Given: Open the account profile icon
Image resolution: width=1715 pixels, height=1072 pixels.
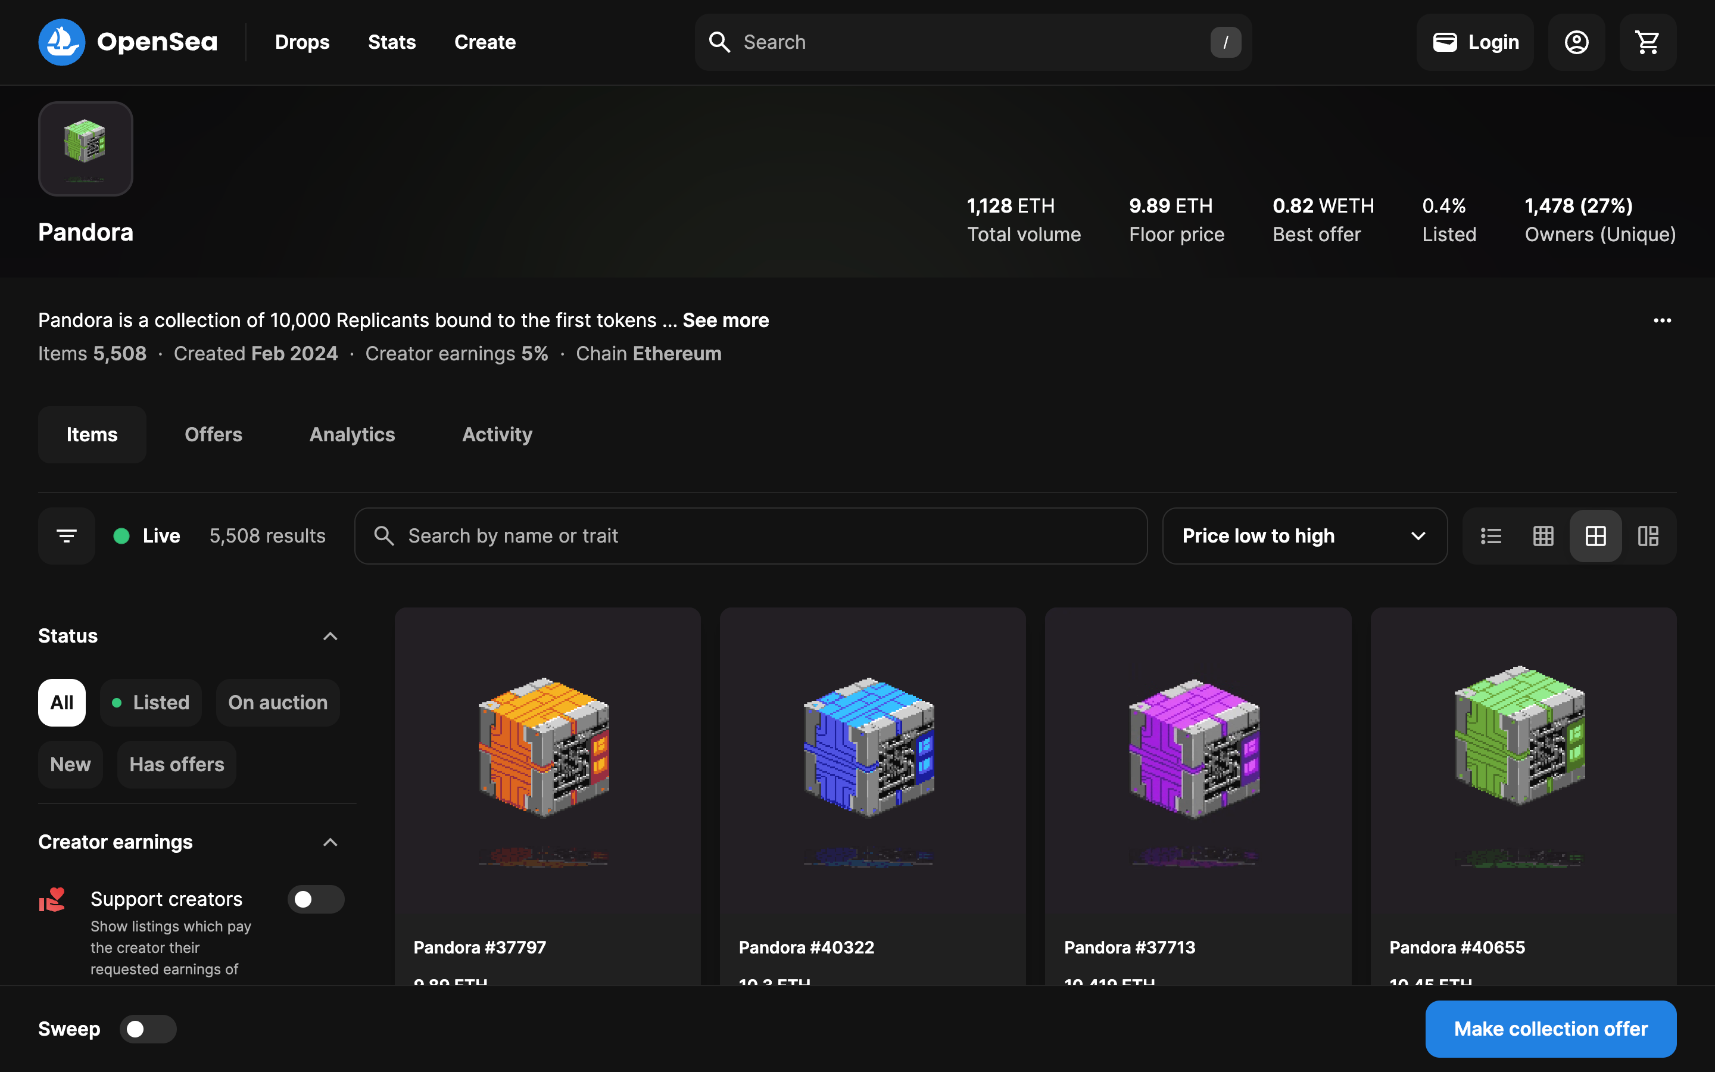Looking at the screenshot, I should pyautogui.click(x=1576, y=42).
